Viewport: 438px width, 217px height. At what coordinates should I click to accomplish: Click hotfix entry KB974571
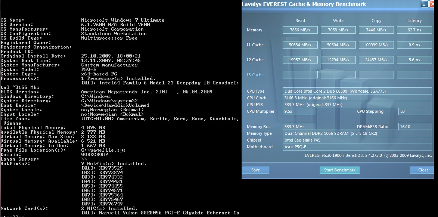[x=102, y=190]
